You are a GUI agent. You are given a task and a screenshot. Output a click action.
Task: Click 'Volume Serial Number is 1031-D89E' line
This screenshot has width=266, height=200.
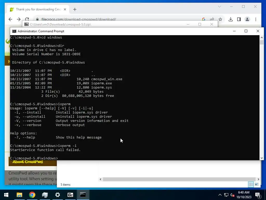pos(46,54)
